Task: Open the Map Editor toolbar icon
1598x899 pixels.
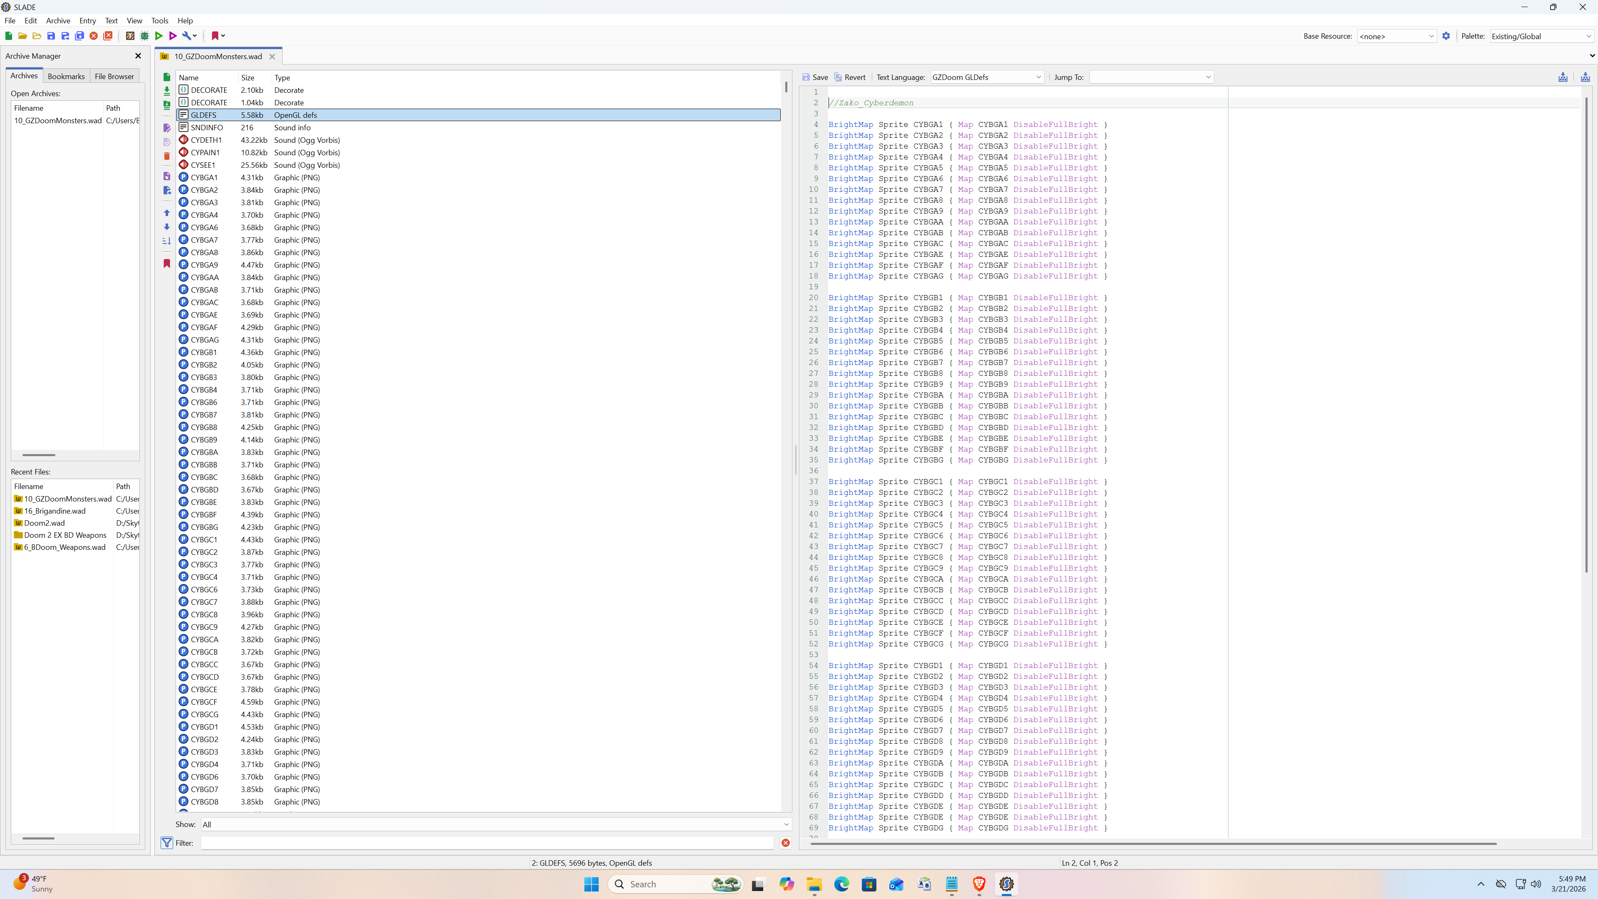Action: (144, 36)
